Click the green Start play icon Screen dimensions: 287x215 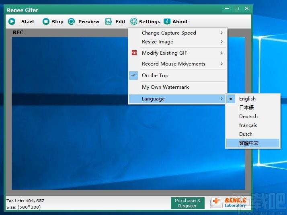coord(12,22)
